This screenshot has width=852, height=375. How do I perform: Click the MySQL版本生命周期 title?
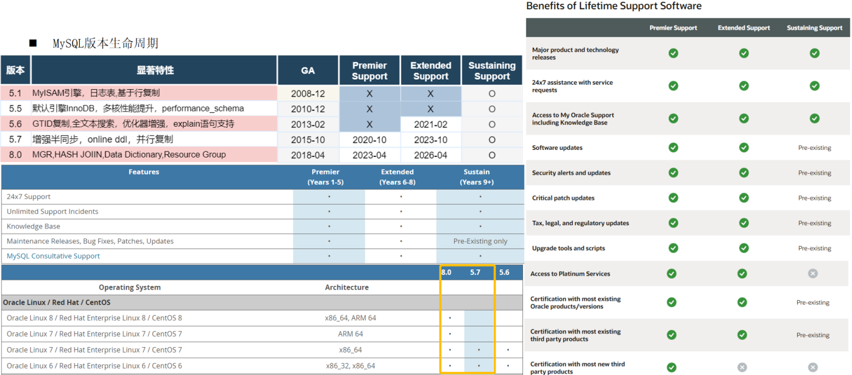[x=105, y=43]
